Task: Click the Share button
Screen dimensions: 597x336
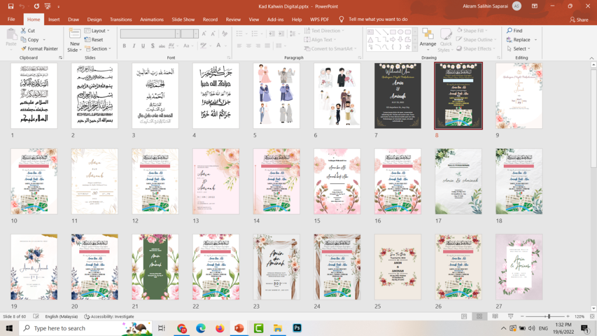Action: pyautogui.click(x=578, y=19)
